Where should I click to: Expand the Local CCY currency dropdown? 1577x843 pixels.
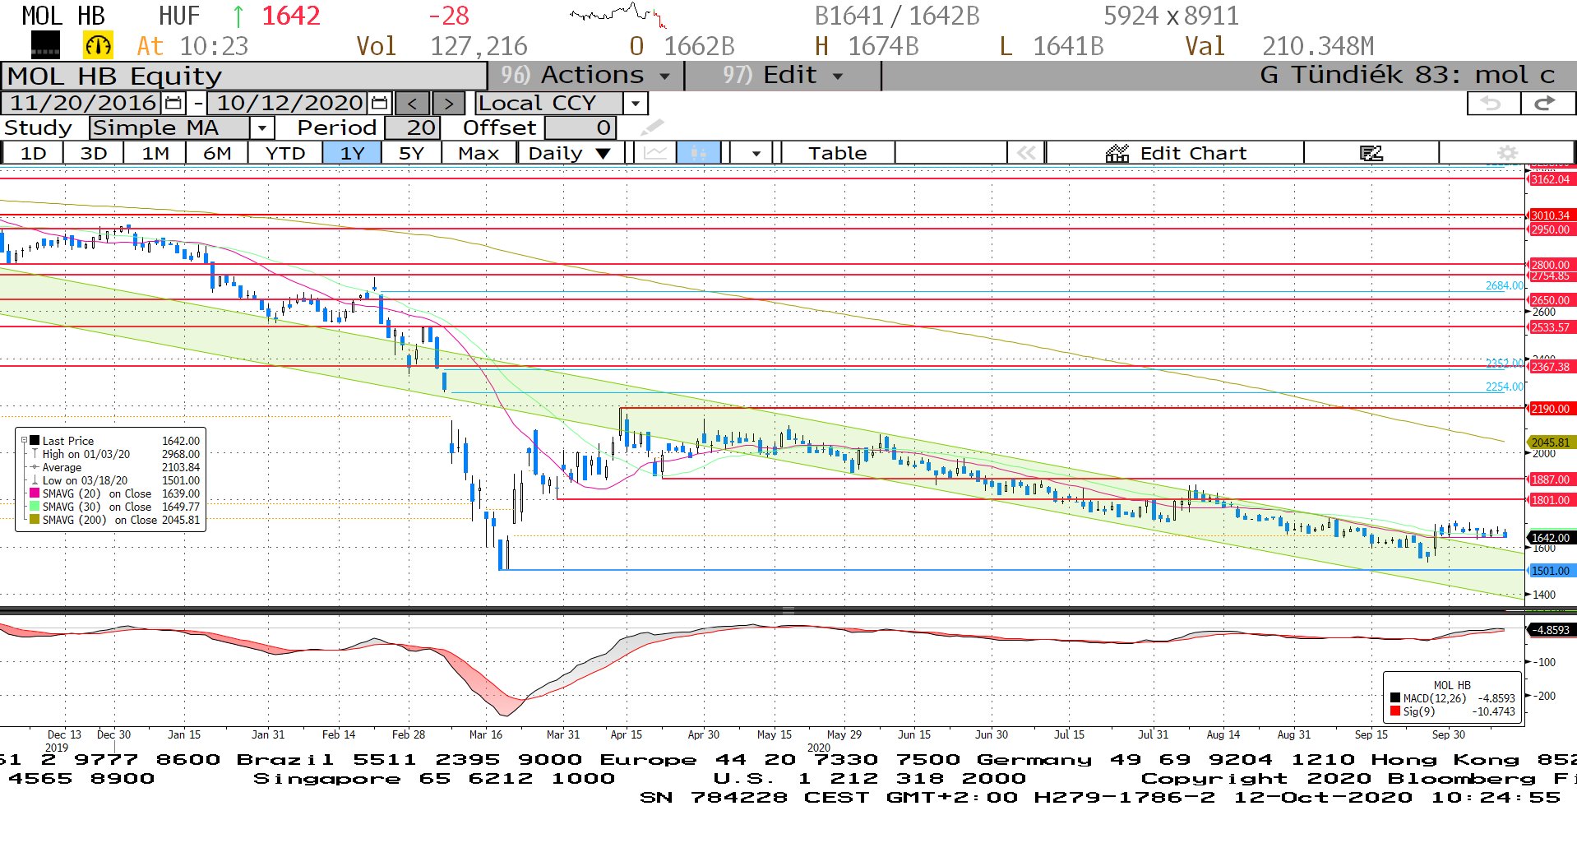[x=635, y=104]
